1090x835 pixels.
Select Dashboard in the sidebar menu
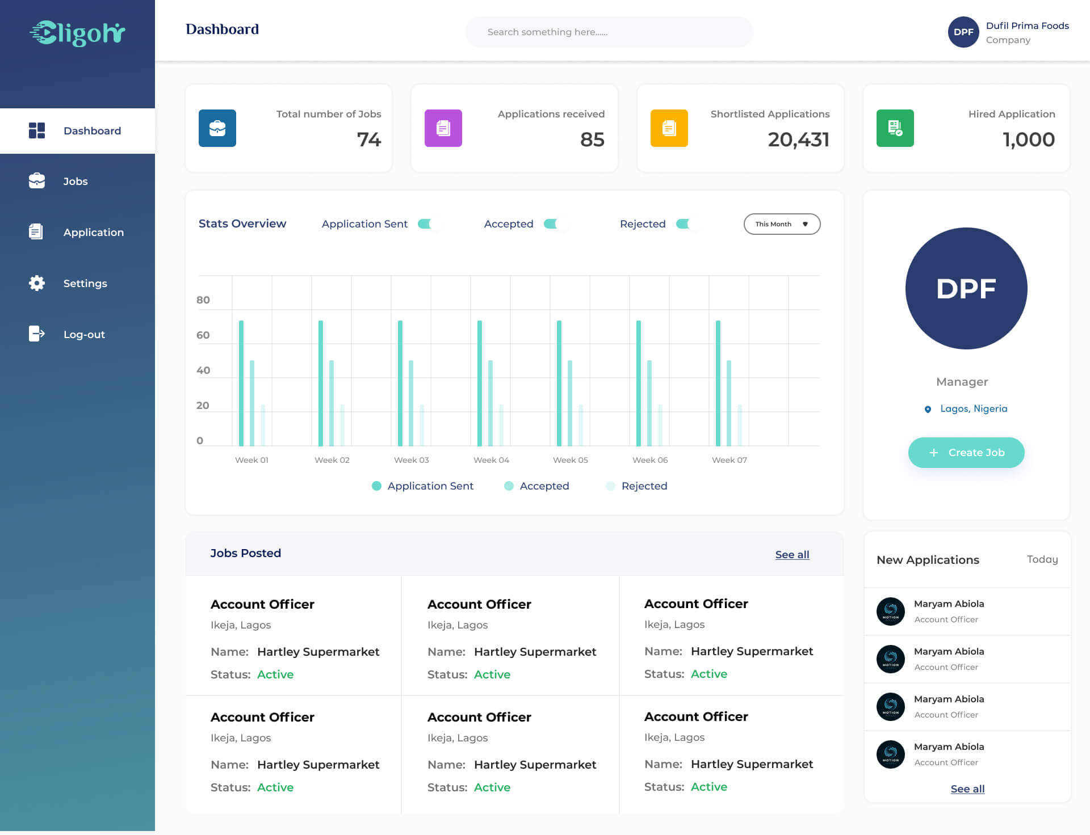[77, 131]
